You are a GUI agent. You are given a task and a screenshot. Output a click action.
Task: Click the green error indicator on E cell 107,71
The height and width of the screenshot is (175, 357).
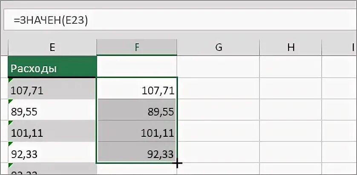pyautogui.click(x=10, y=80)
